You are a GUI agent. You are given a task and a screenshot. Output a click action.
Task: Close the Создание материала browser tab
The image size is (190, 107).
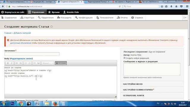tap(81, 2)
